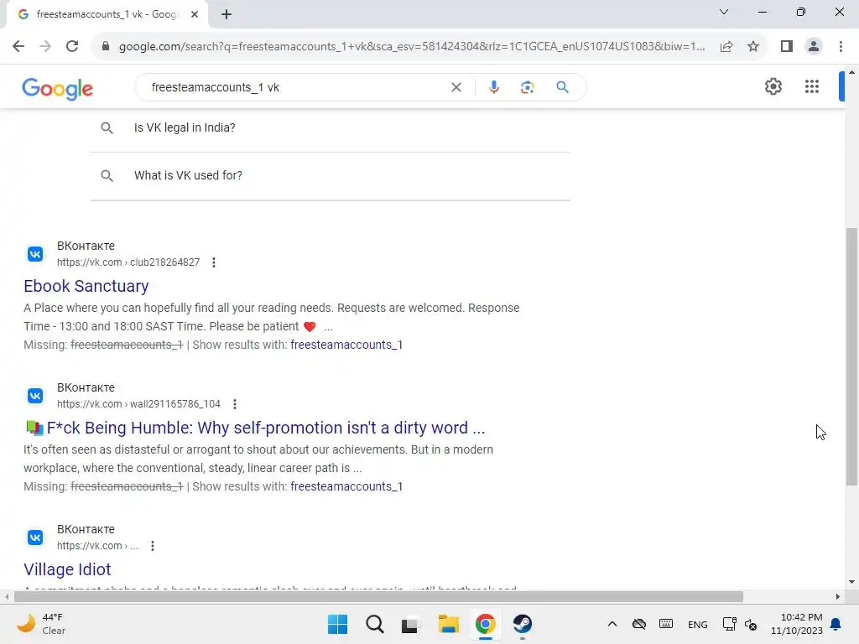Viewport: 859px width, 644px height.
Task: Click the vertical page scrollbar thumb
Action: 851,356
